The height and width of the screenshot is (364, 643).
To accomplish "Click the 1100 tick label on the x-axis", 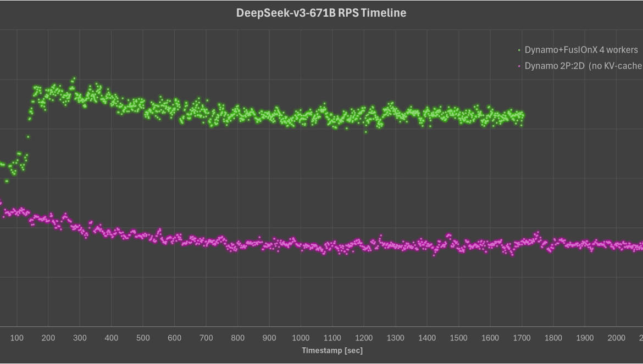I will point(332,338).
